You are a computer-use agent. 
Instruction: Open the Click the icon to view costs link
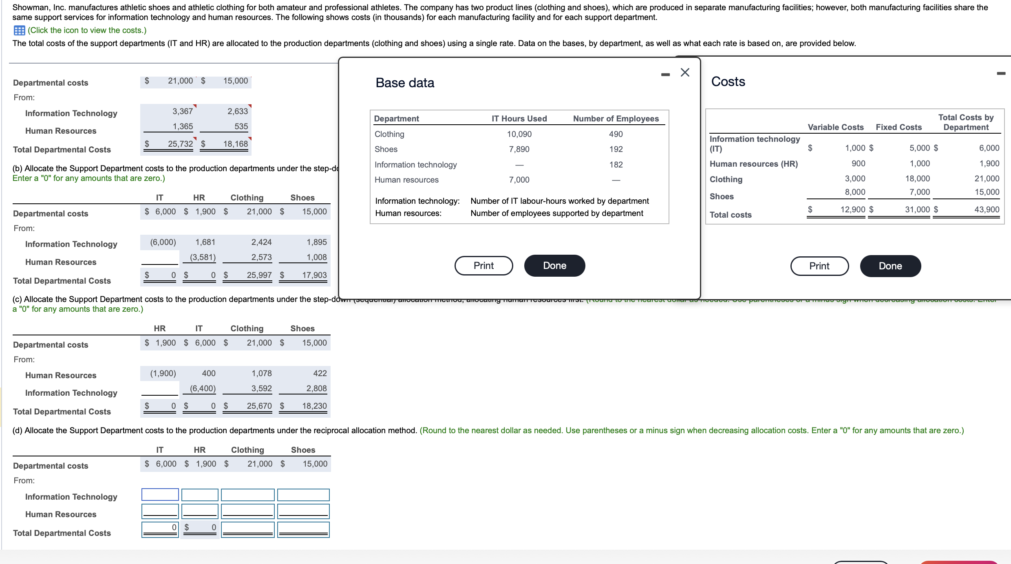click(x=87, y=31)
